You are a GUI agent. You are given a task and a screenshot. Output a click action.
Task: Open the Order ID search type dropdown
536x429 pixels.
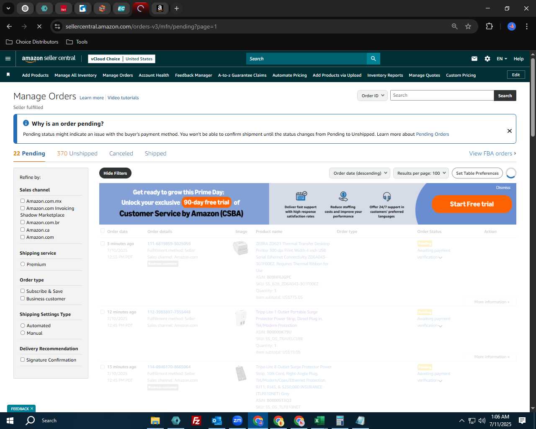[372, 96]
